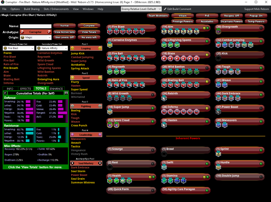Click the Incarnate Powers button

coord(231,21)
